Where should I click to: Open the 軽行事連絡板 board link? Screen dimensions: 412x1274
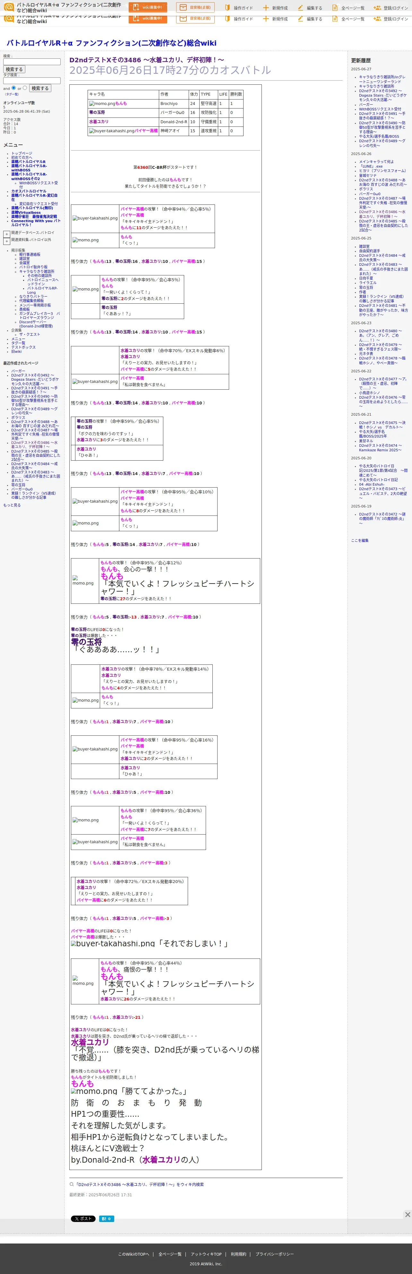[x=30, y=254]
